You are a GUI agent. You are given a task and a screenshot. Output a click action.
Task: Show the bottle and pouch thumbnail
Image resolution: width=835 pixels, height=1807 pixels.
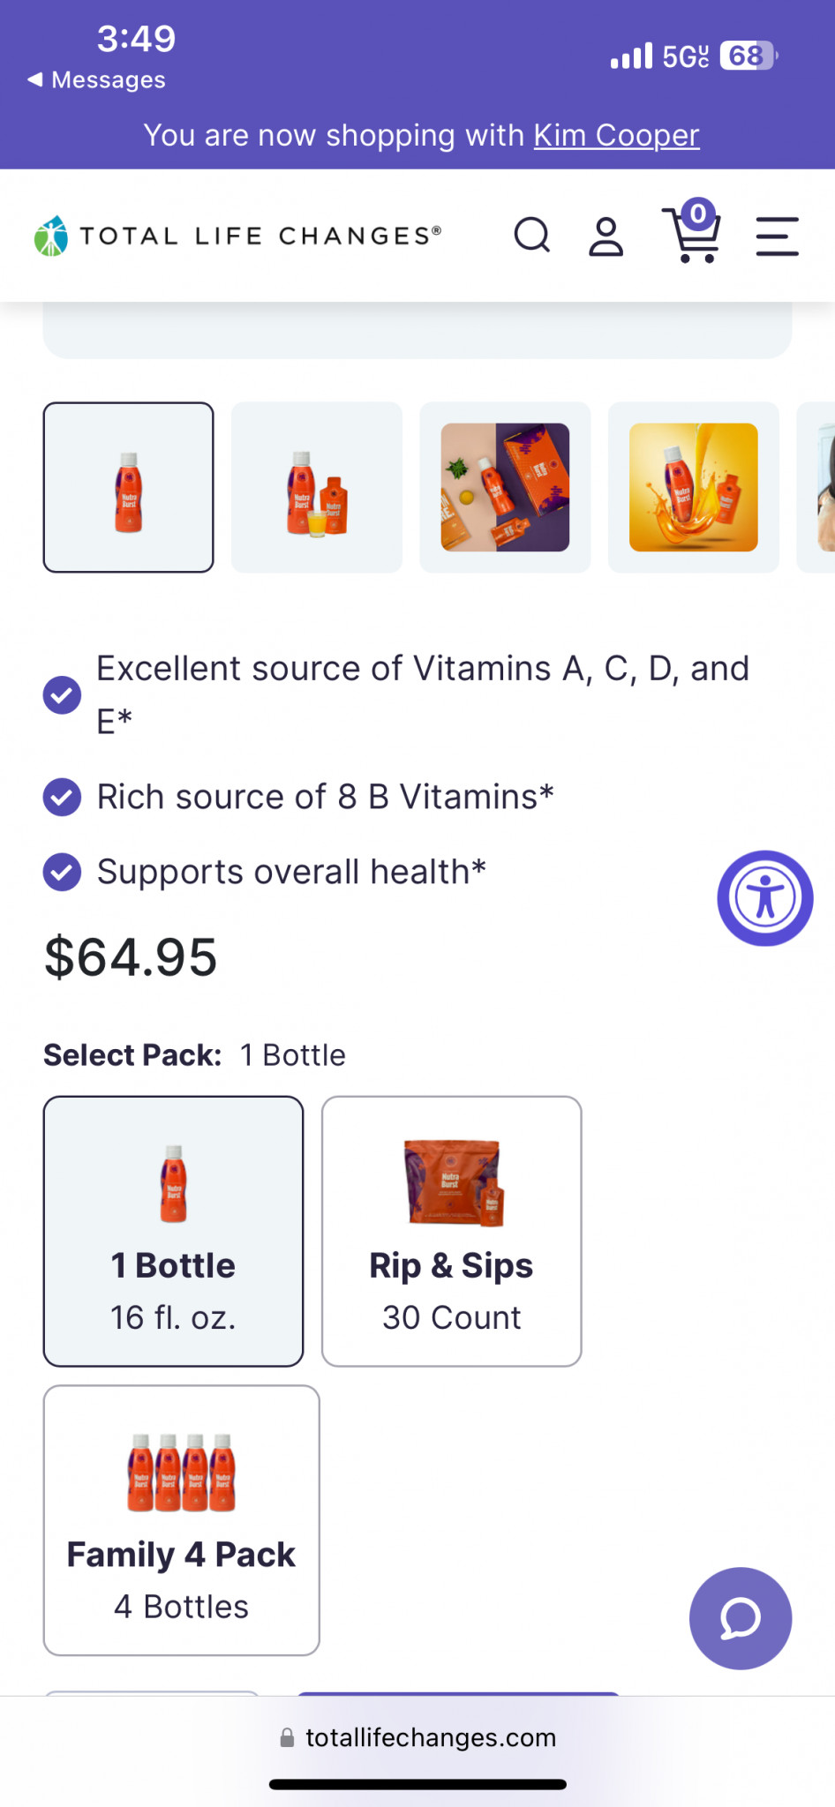[317, 487]
